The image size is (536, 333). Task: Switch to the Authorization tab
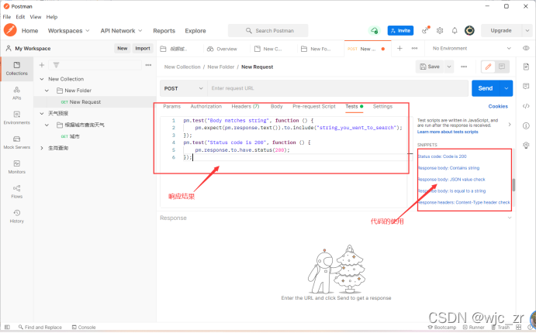pos(206,106)
